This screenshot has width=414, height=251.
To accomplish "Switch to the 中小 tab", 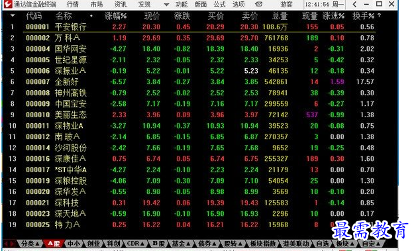I will (x=74, y=243).
